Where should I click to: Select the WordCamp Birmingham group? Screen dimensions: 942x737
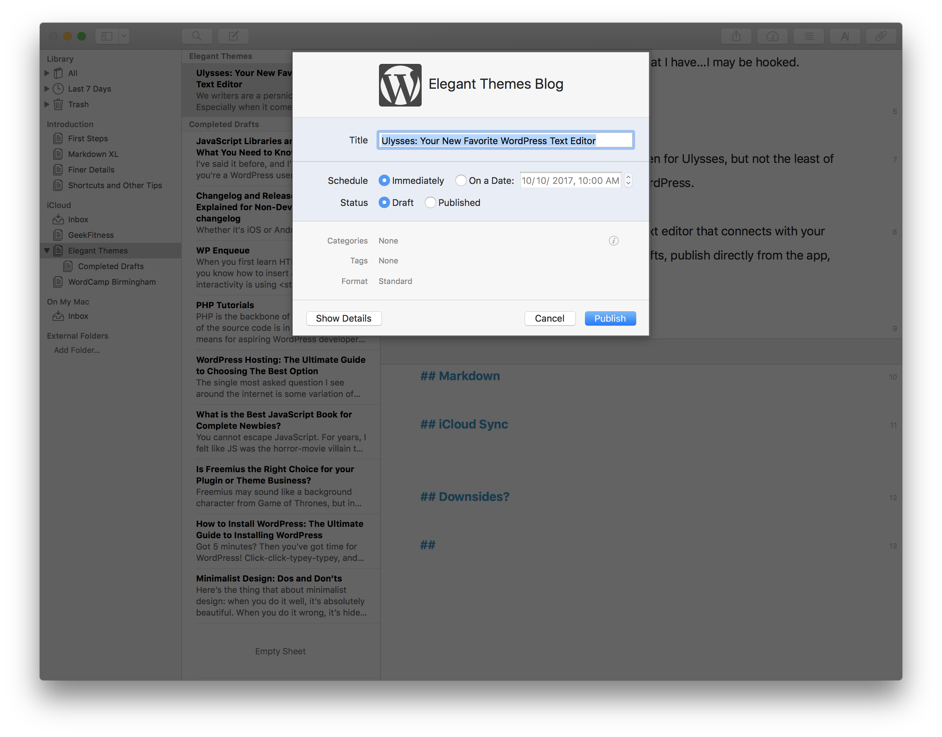pos(112,282)
